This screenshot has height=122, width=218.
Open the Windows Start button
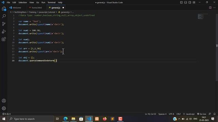pos(4,119)
